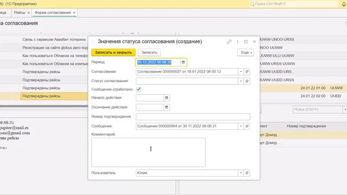
Task: Select route row UUWW-URSS-UUWW
Action: (x=278, y=64)
